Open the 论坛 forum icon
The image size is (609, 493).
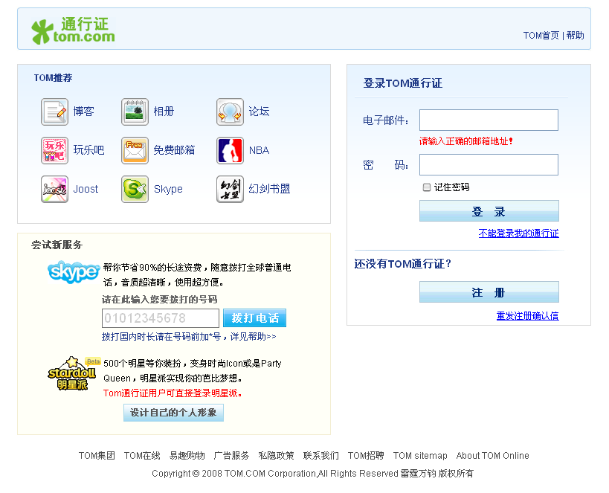tap(230, 112)
